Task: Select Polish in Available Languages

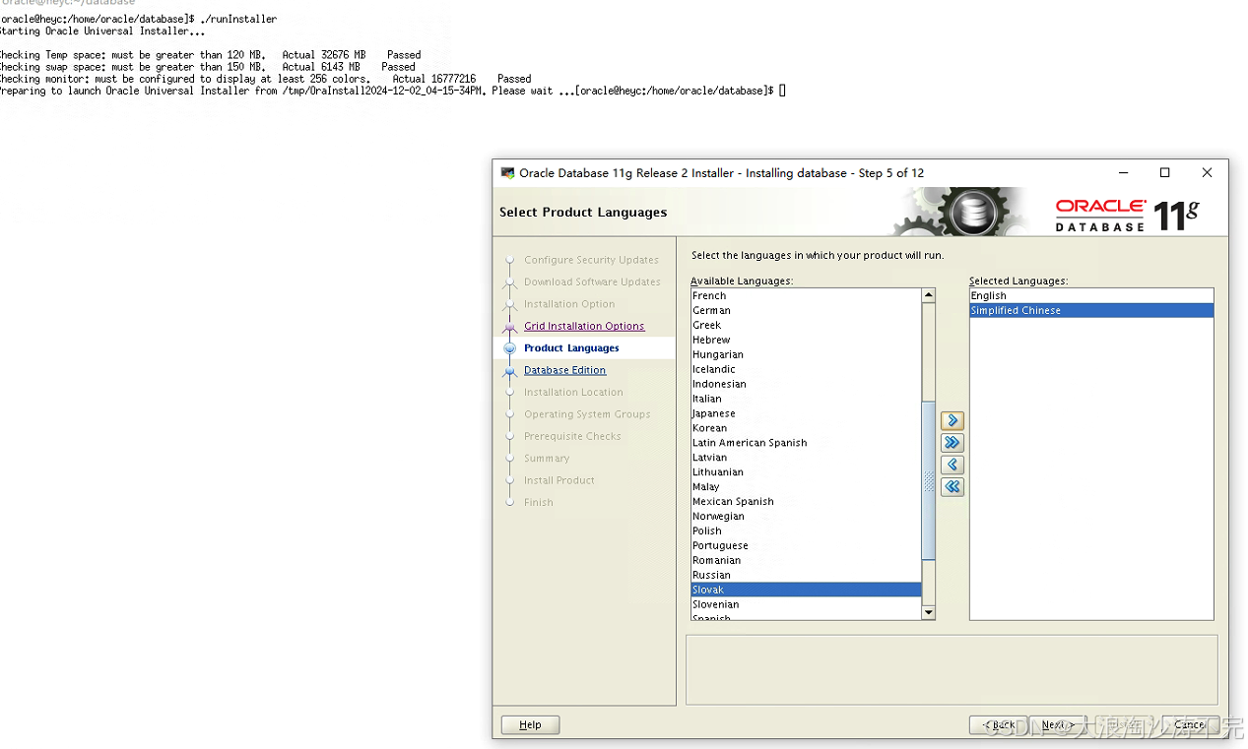Action: click(x=806, y=531)
